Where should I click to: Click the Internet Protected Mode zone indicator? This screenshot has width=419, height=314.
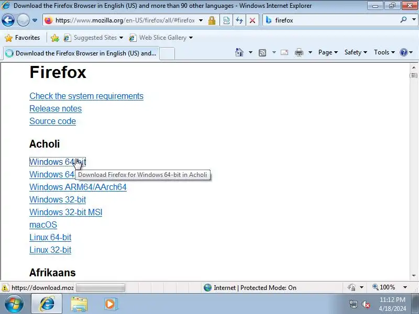250,287
